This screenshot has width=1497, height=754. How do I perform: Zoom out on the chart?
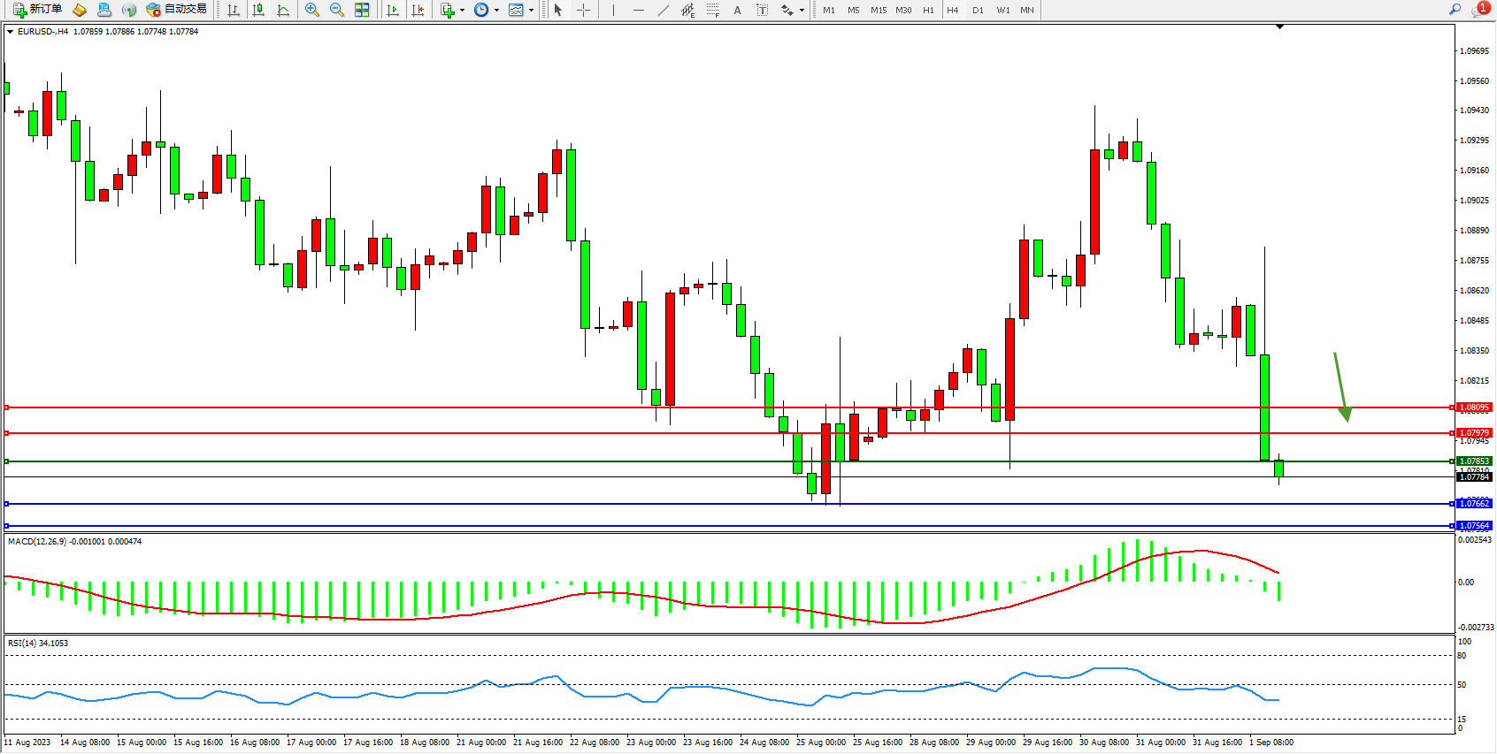(337, 10)
